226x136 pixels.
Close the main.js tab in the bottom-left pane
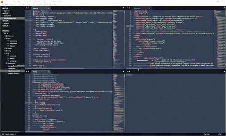coord(48,72)
